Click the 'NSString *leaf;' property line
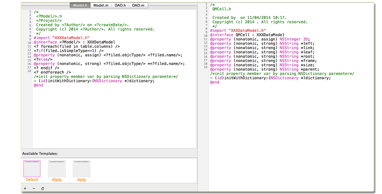This screenshot has height=194, width=382. (x=262, y=52)
